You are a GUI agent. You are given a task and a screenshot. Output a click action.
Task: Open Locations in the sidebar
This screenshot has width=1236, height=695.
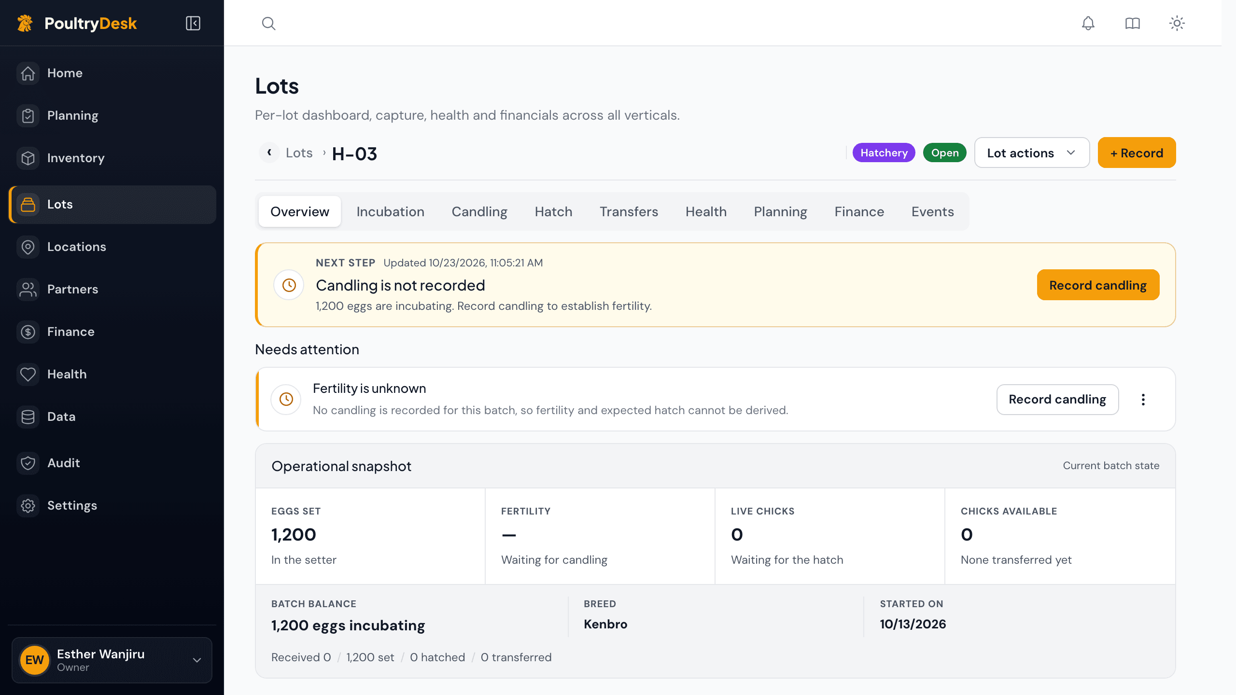(x=112, y=247)
